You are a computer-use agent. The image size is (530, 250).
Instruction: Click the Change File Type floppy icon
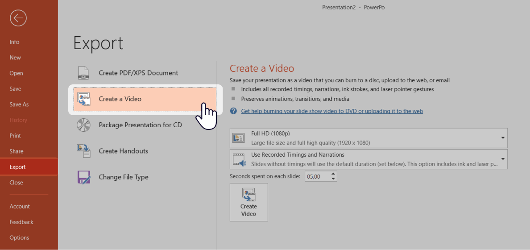pos(84,177)
